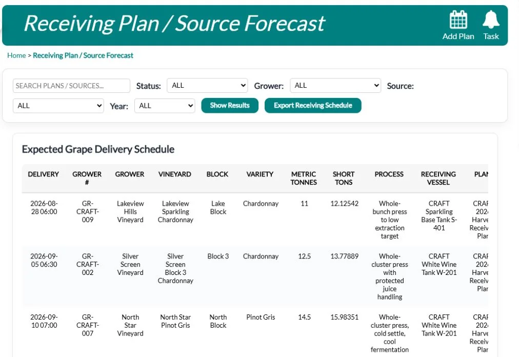Select delivery date 2026-08-28 06:00
519x357 pixels.
(x=44, y=208)
